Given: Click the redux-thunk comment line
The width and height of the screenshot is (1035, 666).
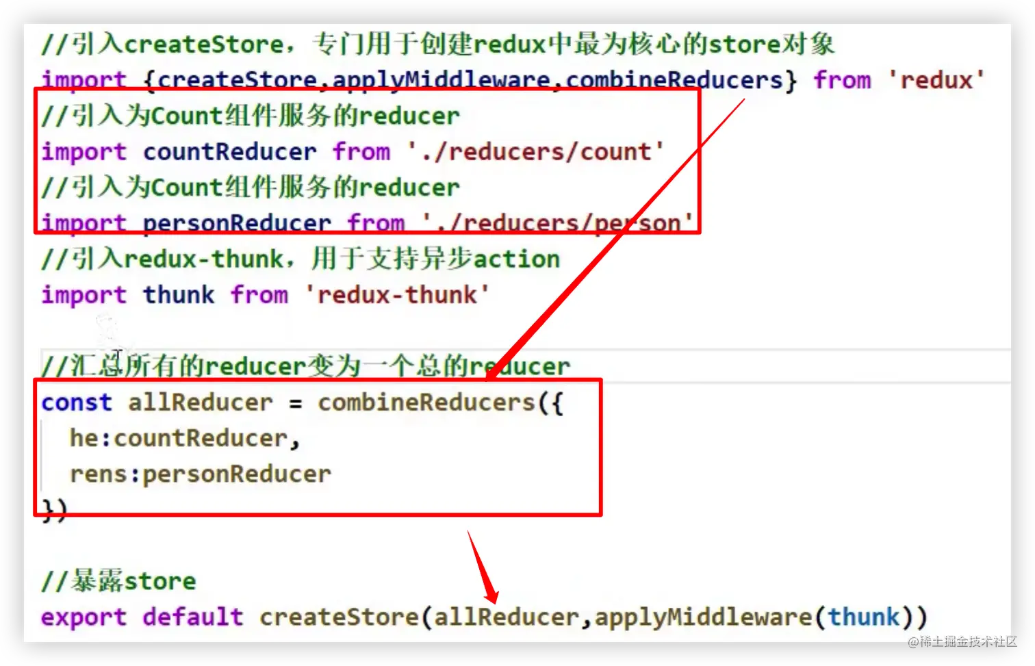Looking at the screenshot, I should pos(301,259).
